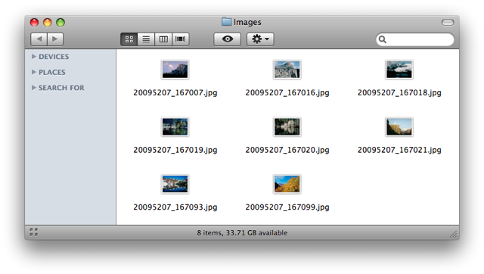
Task: Go back with the left arrow button
Action: [x=39, y=39]
